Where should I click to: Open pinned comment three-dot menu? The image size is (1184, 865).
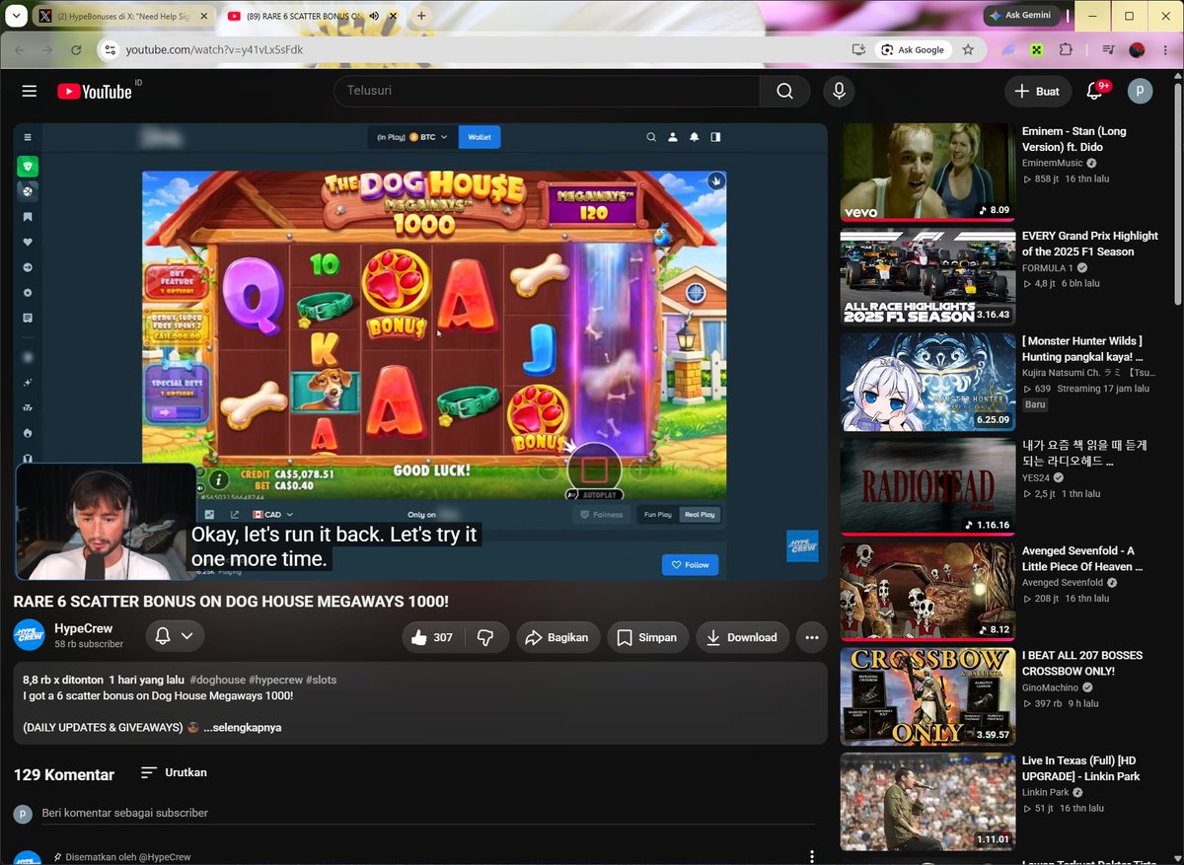pyautogui.click(x=811, y=856)
